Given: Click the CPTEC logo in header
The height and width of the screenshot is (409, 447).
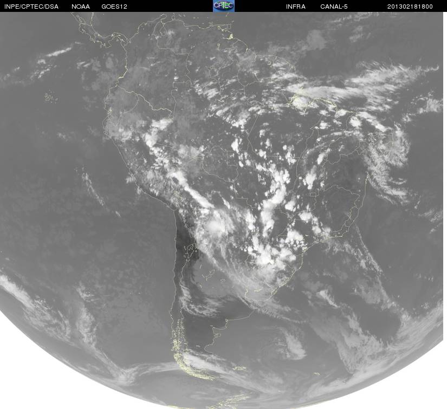Looking at the screenshot, I should coord(224,6).
